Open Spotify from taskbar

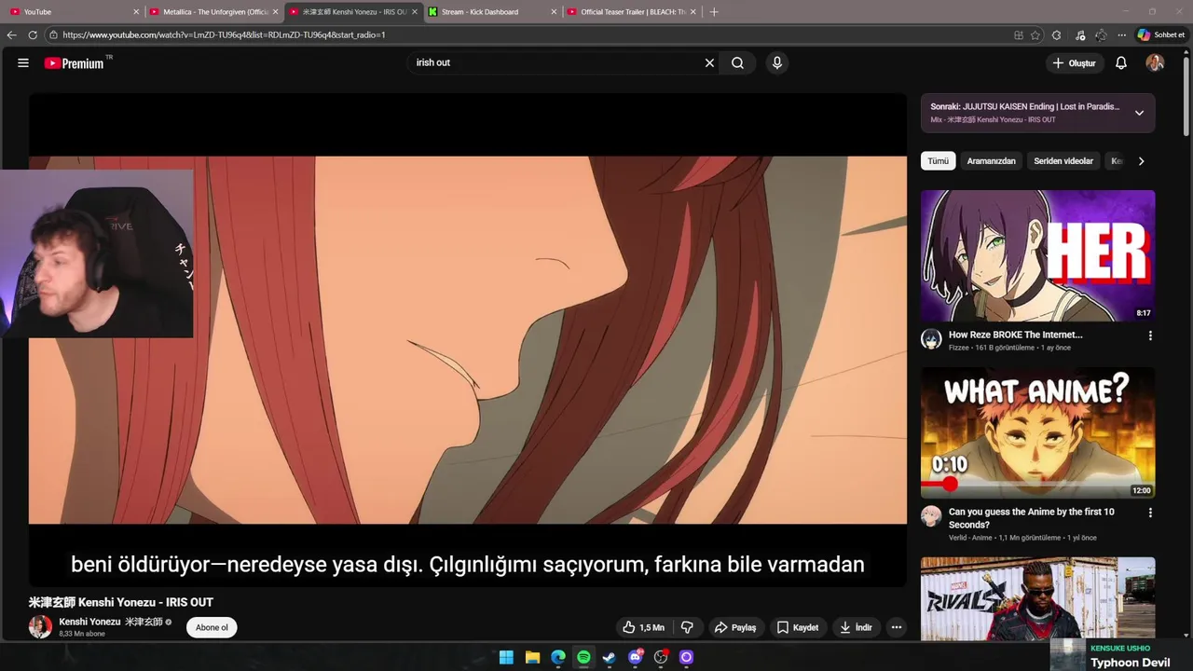[583, 657]
